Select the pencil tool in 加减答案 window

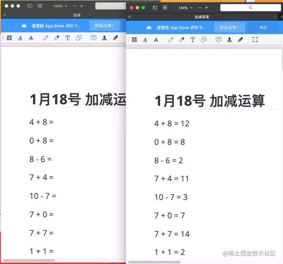tap(171, 40)
